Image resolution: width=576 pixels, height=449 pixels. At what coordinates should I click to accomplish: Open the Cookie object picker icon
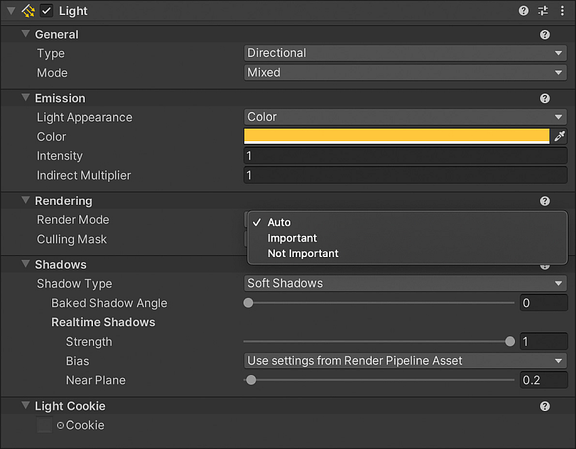click(x=60, y=425)
